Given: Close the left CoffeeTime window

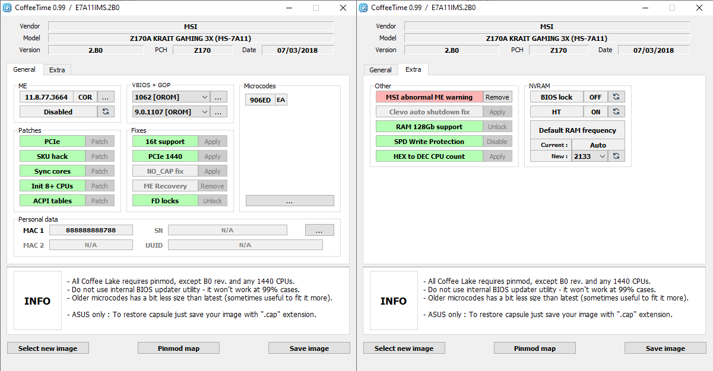Looking at the screenshot, I should click(343, 8).
